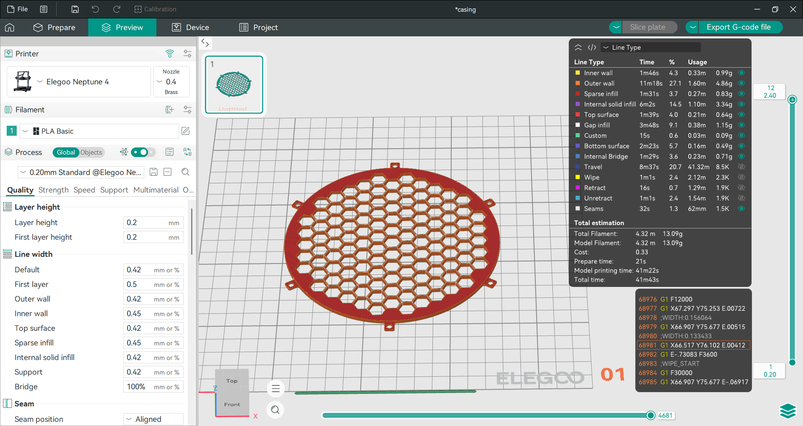The image size is (803, 426).
Task: Save the process preset with the disk icon
Action: pyautogui.click(x=153, y=172)
